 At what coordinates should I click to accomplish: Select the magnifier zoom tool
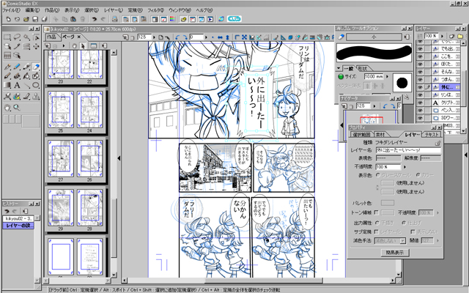[17, 108]
